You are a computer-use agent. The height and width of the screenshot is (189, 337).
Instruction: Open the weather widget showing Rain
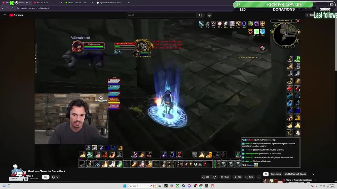(6, 186)
